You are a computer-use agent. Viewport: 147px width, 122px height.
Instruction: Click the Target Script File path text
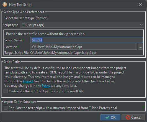tap(63, 53)
